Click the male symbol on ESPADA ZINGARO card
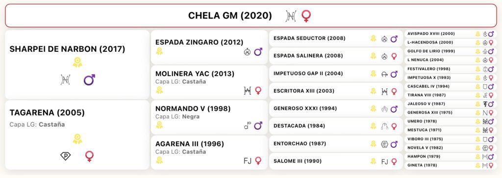The width and height of the screenshot is (502, 178). coord(258,52)
